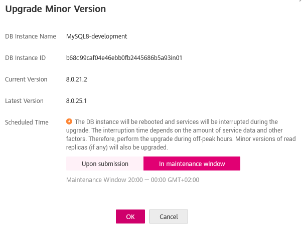Click the Upgrade Minor Version title
The height and width of the screenshot is (228, 302).
point(55,9)
